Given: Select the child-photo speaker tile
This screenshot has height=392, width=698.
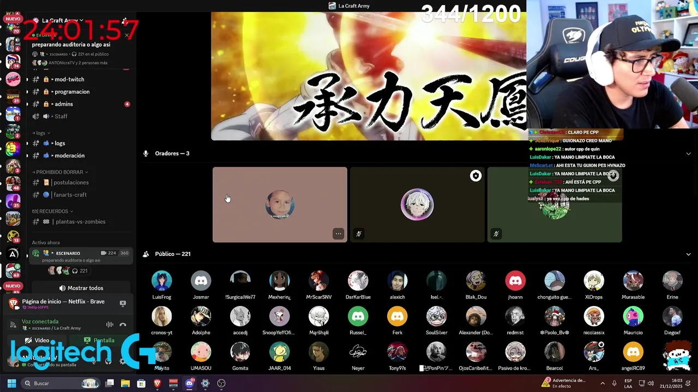Looking at the screenshot, I should pos(280,205).
